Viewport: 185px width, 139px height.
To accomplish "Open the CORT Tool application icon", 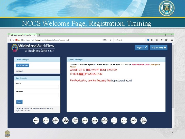I will 75,120.
